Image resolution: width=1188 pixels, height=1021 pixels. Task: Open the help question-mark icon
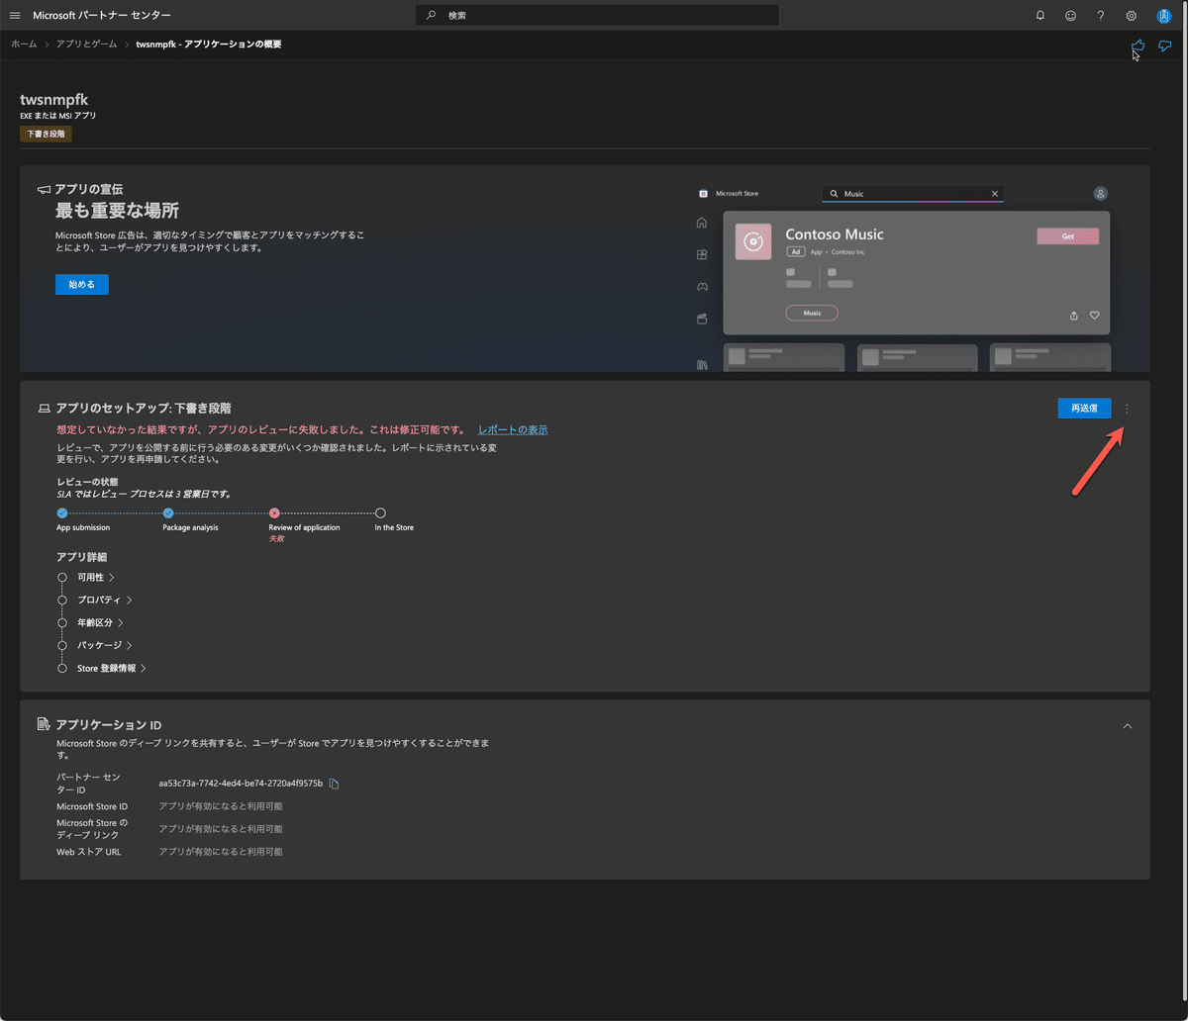(x=1101, y=15)
